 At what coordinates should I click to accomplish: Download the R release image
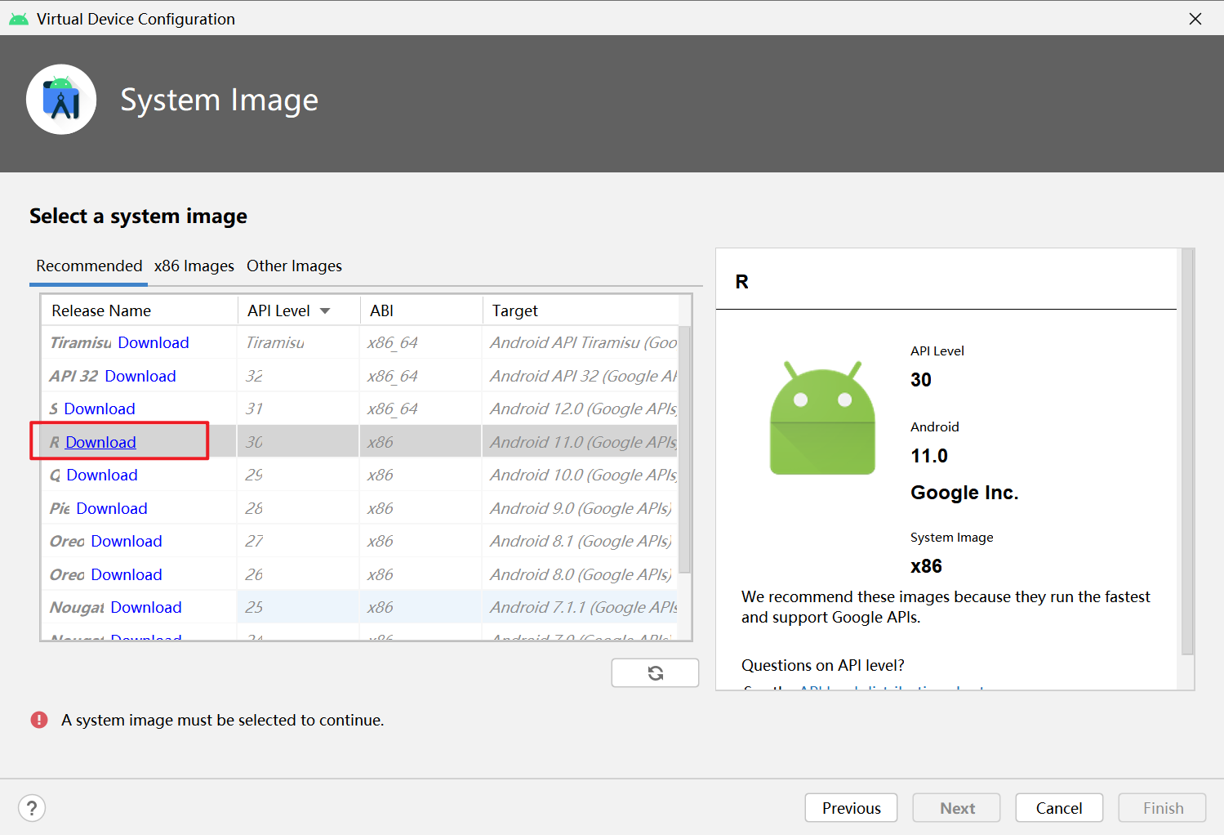click(100, 442)
